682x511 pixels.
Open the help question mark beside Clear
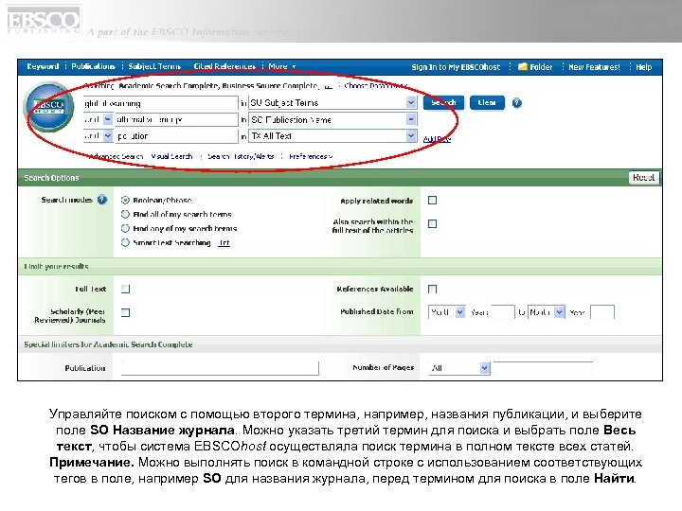[x=516, y=103]
